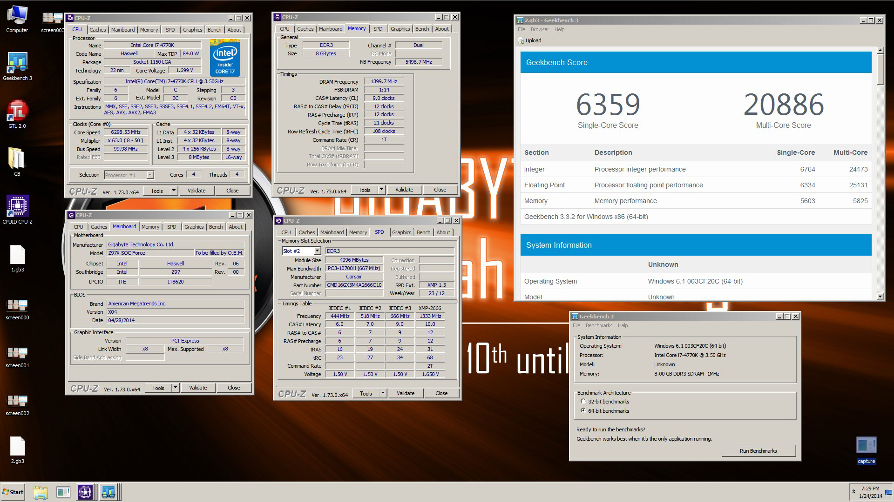Open Tools dropdown arrow in Memory window
894x502 pixels.
[x=381, y=190]
